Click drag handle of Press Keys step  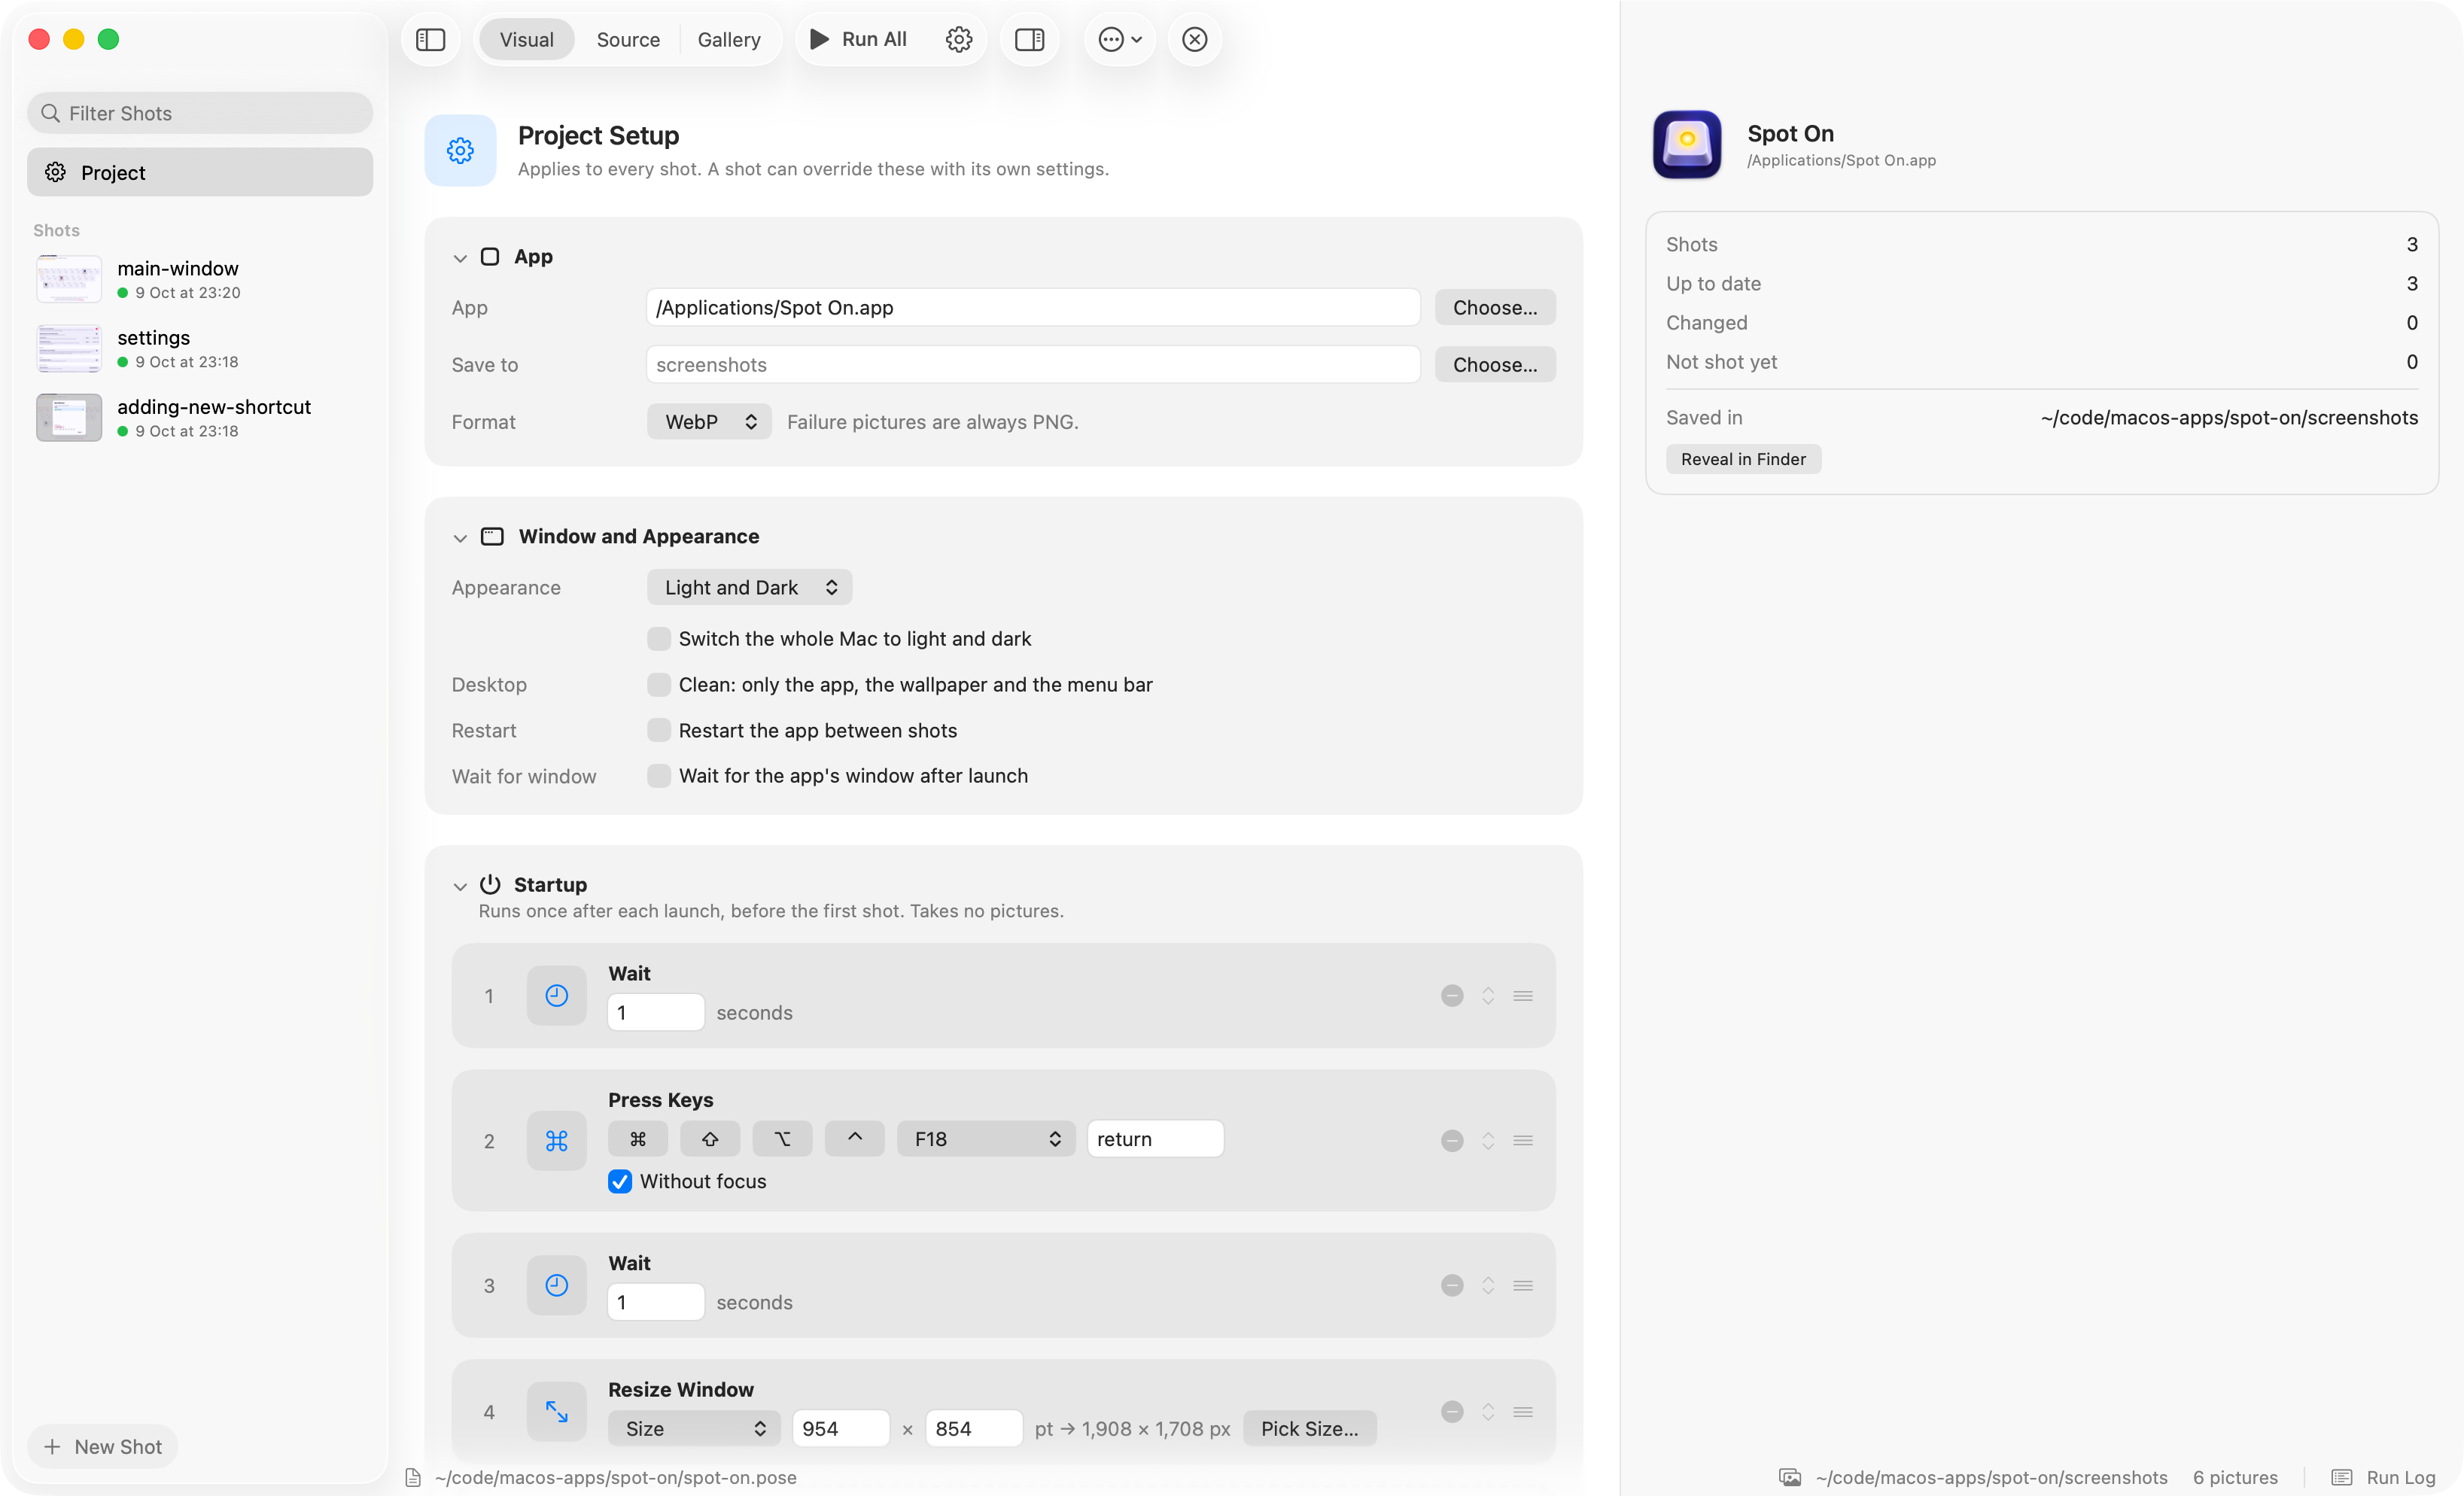(1522, 1141)
